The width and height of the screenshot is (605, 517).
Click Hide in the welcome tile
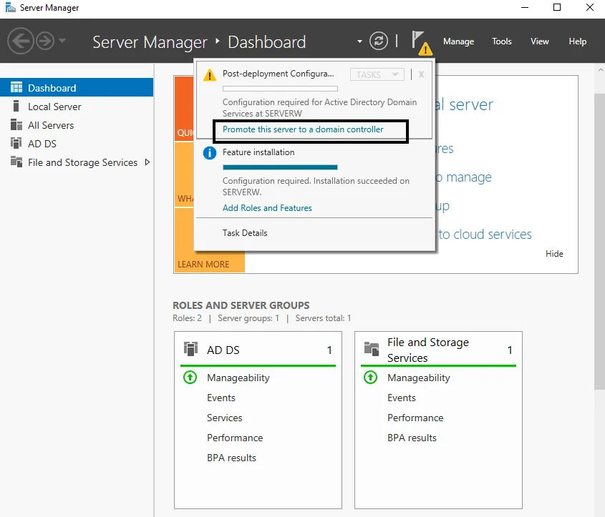point(554,253)
